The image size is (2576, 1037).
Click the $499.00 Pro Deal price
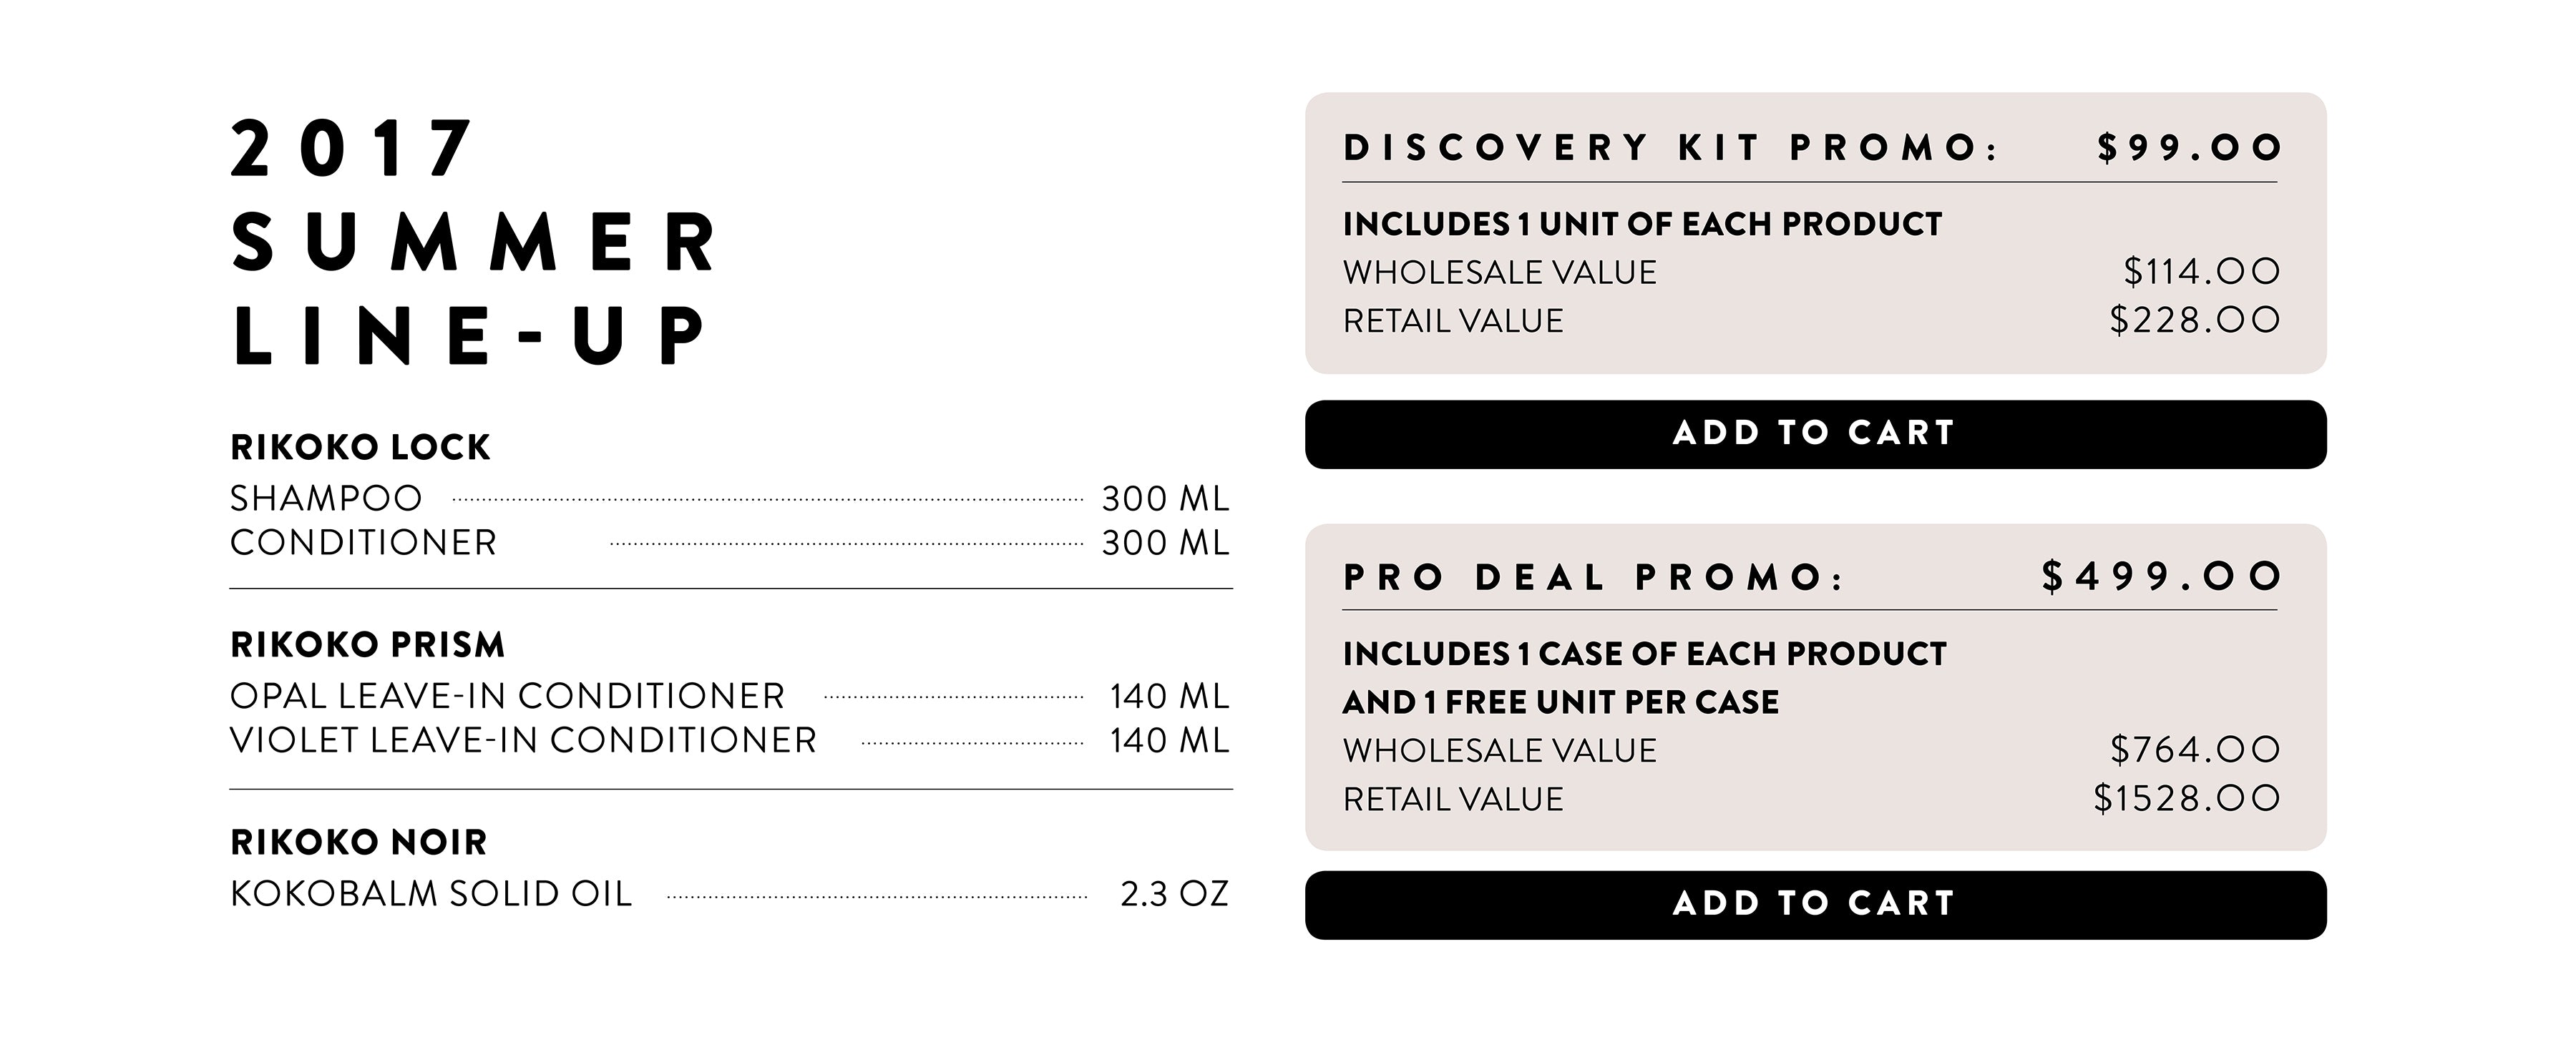[2161, 576]
